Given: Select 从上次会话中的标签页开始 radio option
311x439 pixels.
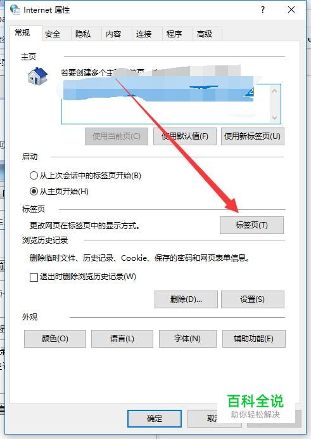Looking at the screenshot, I should tap(34, 176).
